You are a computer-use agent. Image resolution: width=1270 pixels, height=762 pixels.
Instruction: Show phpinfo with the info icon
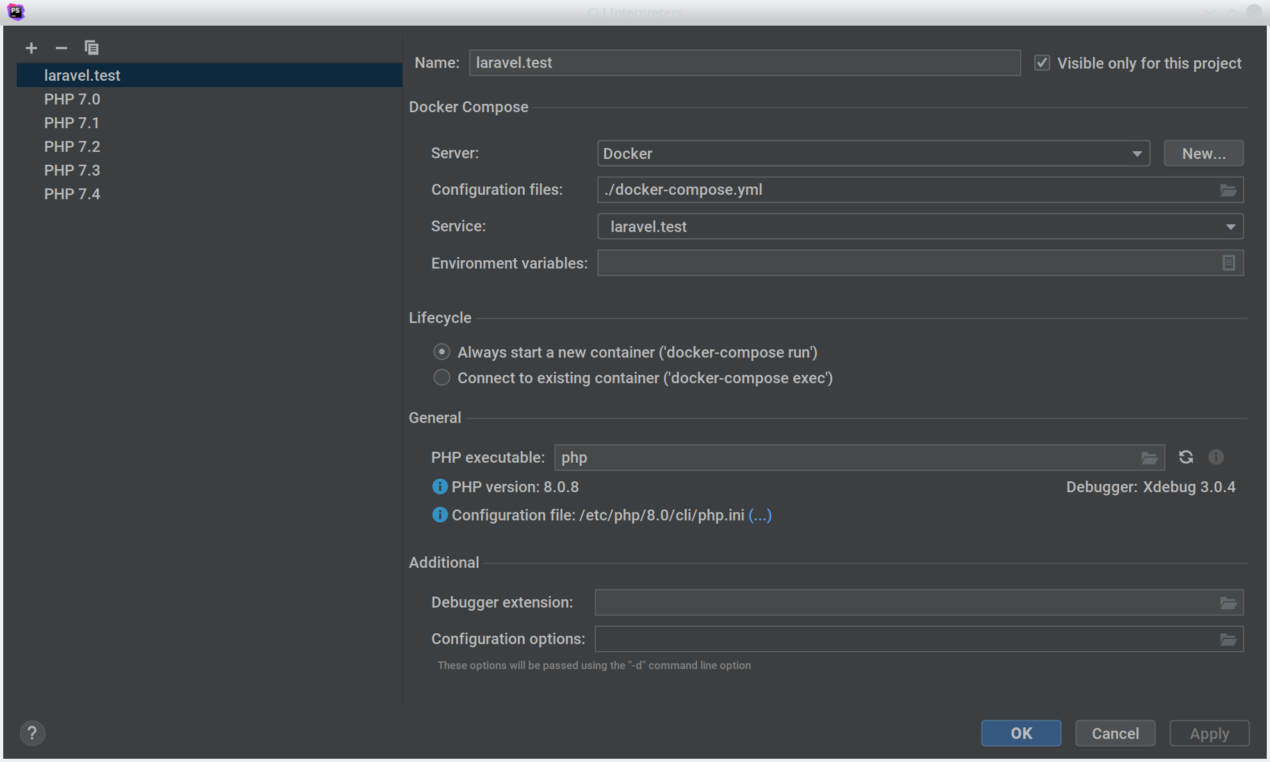[1216, 457]
